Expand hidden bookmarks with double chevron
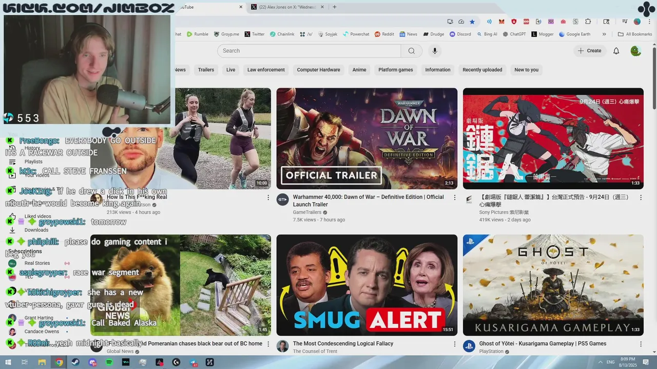Image resolution: width=657 pixels, height=369 pixels. pyautogui.click(x=604, y=34)
